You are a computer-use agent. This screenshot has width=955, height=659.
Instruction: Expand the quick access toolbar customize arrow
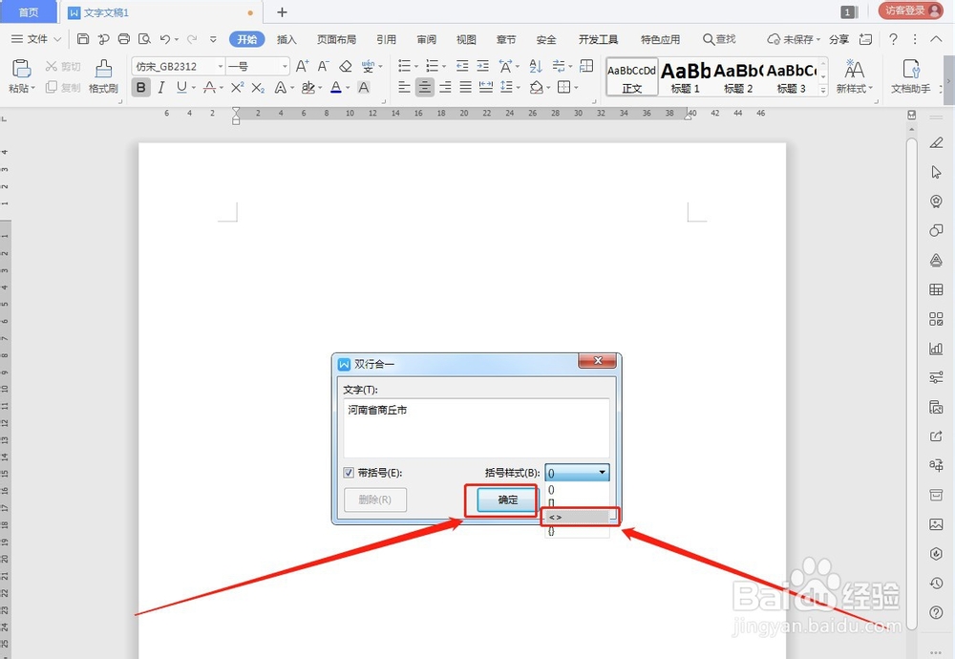(213, 39)
